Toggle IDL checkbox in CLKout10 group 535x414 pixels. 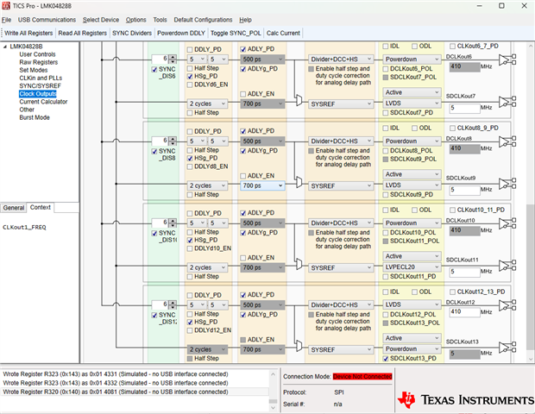click(x=386, y=210)
